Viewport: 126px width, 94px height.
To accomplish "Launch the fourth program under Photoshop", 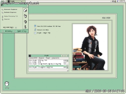I will pyautogui.click(x=7, y=19).
